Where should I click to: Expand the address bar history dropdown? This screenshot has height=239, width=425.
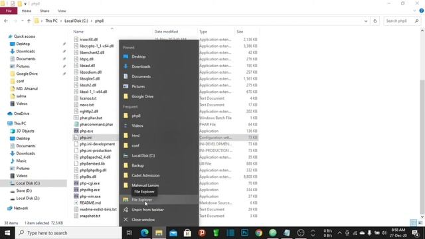tap(366, 21)
